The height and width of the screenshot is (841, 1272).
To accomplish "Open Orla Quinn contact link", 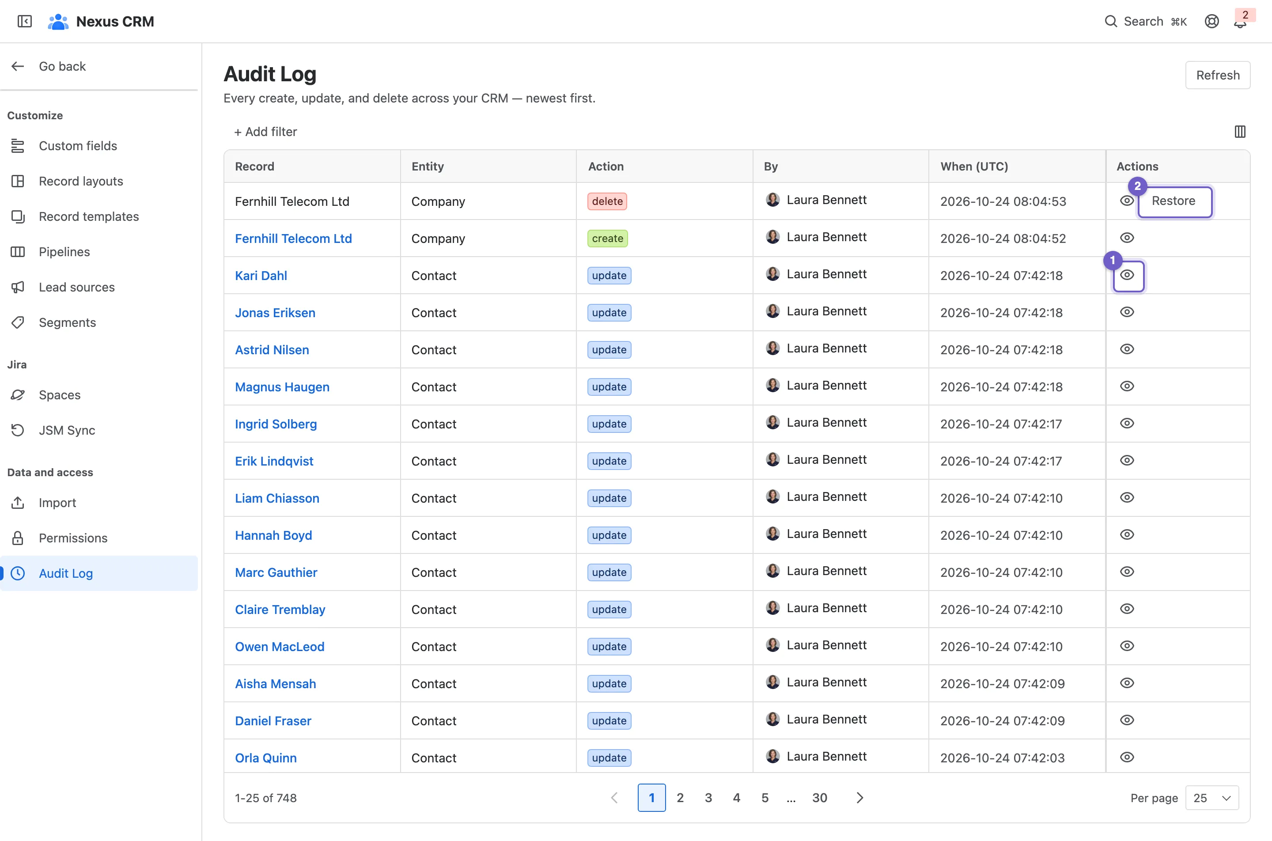I will 266,758.
